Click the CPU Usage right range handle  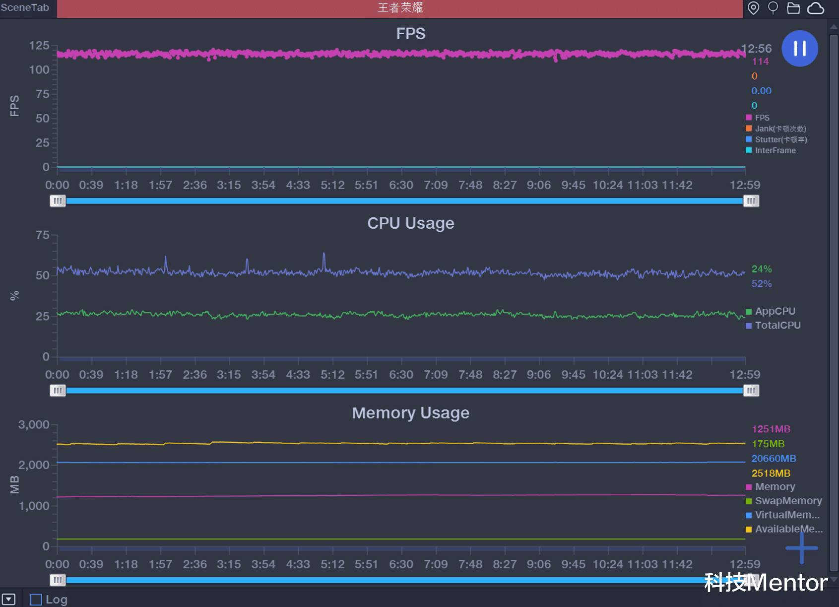pyautogui.click(x=751, y=391)
